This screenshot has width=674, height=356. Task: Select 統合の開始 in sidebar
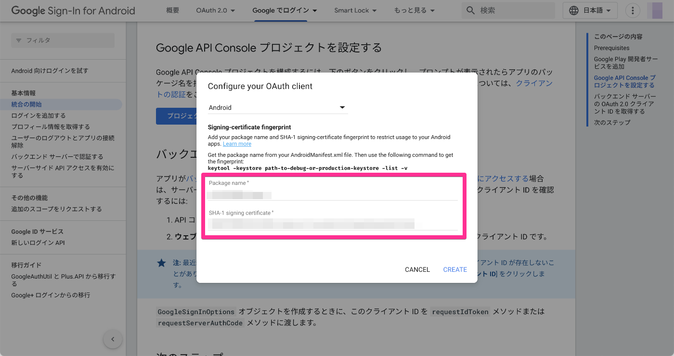click(x=61, y=104)
